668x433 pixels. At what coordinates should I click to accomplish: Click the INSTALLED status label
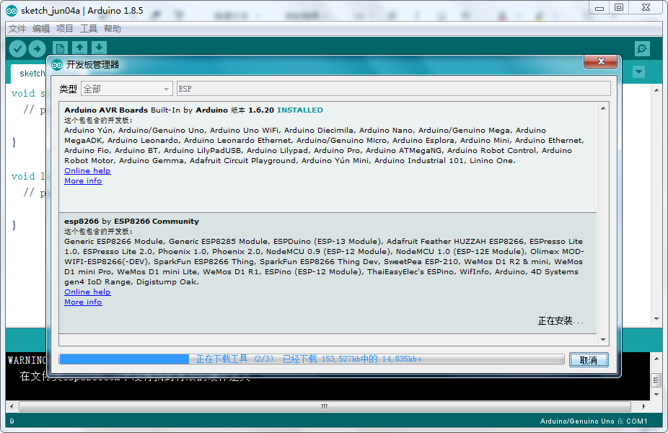point(300,110)
